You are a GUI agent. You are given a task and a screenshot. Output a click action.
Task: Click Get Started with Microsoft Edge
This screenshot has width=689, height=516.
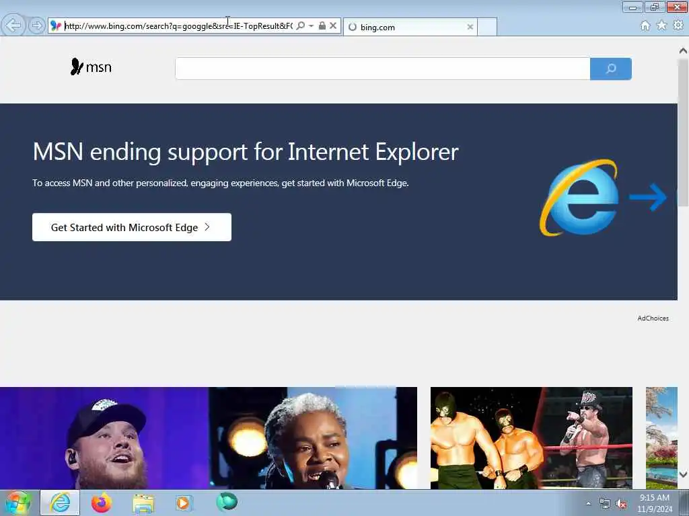tap(131, 227)
